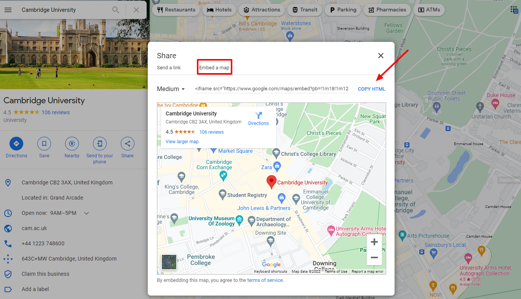Select the Embed a map tab

214,68
